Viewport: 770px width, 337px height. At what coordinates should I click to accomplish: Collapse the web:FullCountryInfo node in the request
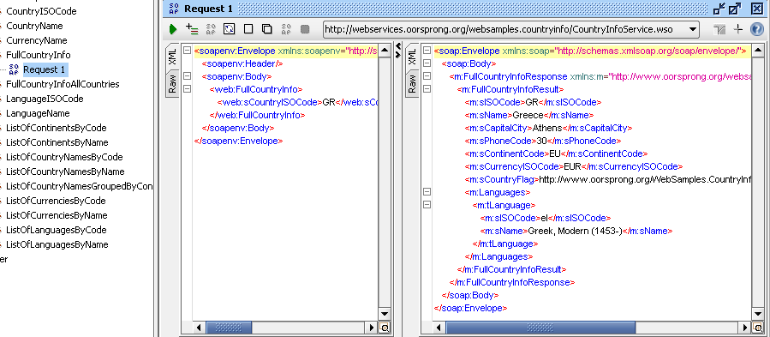[187, 89]
